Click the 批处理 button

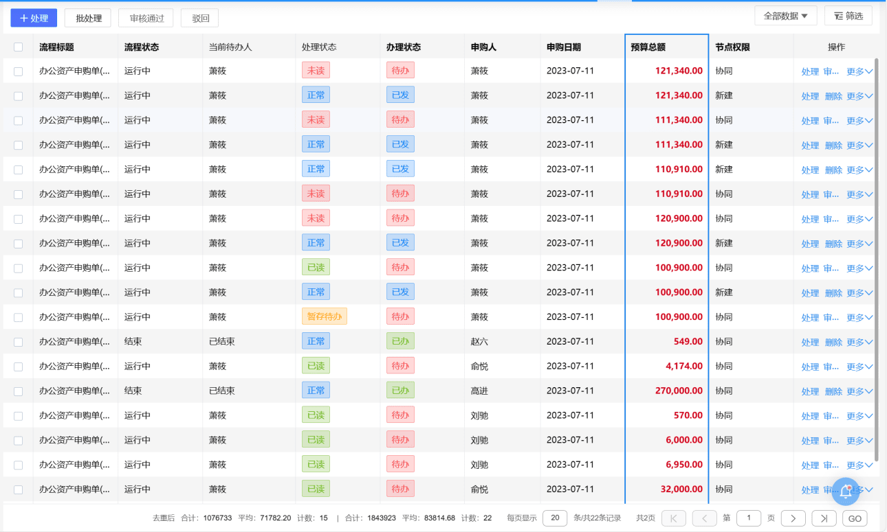(88, 18)
